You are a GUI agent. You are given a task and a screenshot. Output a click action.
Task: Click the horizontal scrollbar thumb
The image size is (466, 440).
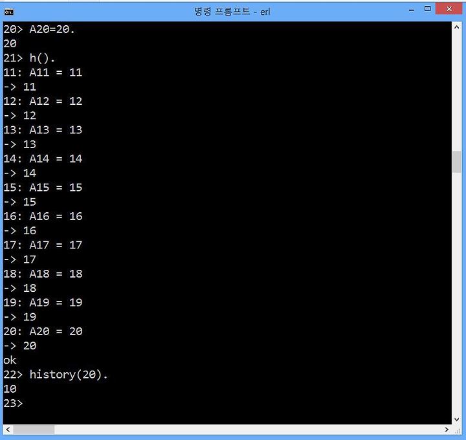tap(34, 429)
